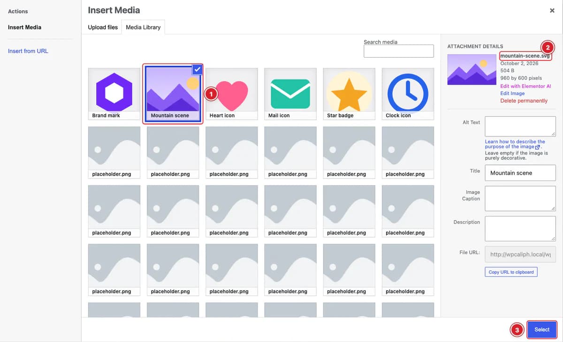Select the Brand mark thumbnail
The width and height of the screenshot is (563, 342).
point(114,94)
